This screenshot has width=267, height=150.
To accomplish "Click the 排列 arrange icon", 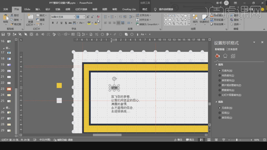I will pos(195,18).
